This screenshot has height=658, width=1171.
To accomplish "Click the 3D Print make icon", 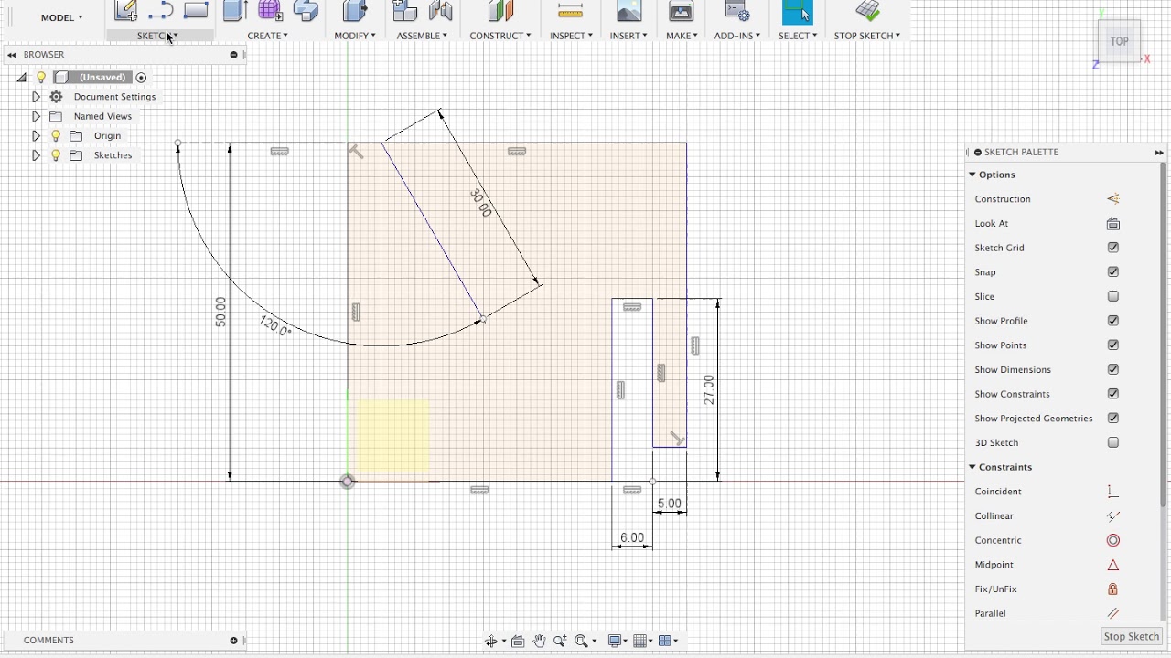I will (682, 11).
